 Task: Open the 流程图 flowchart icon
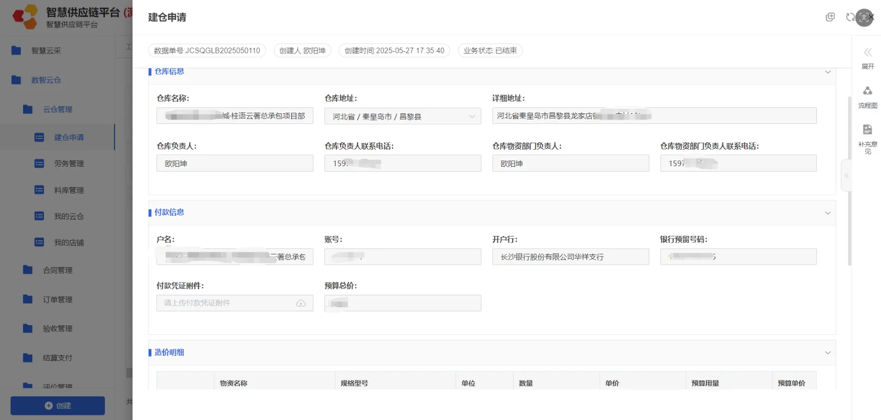pos(868,91)
